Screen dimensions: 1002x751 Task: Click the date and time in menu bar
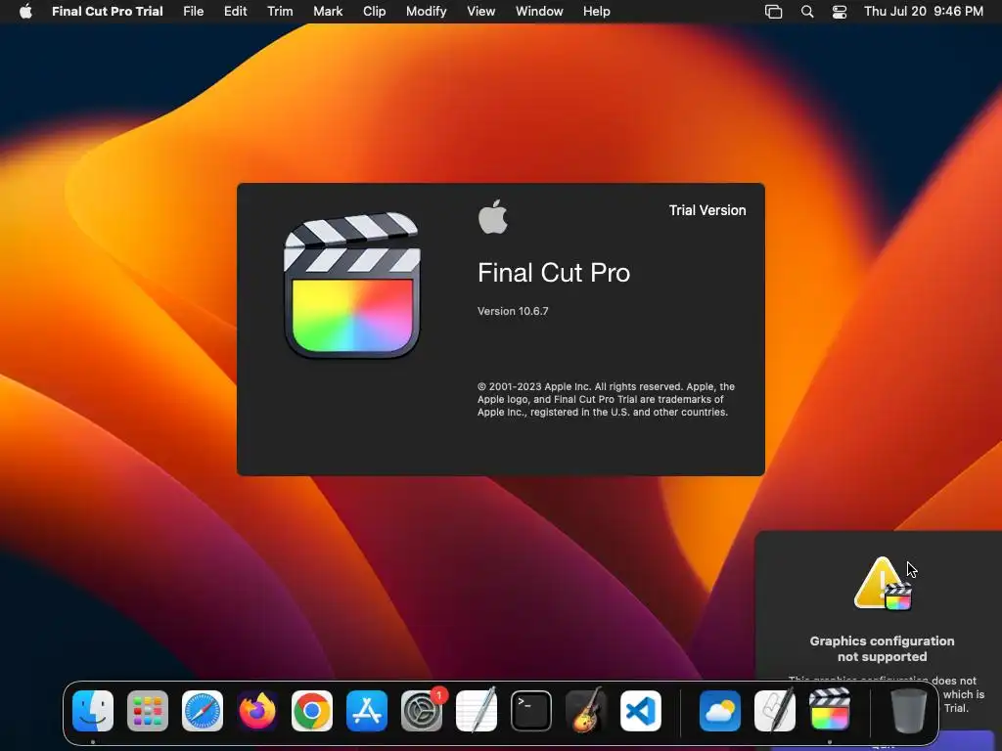point(924,11)
